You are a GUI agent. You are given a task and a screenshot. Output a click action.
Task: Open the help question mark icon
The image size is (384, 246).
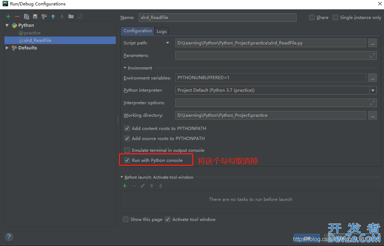[x=9, y=237]
